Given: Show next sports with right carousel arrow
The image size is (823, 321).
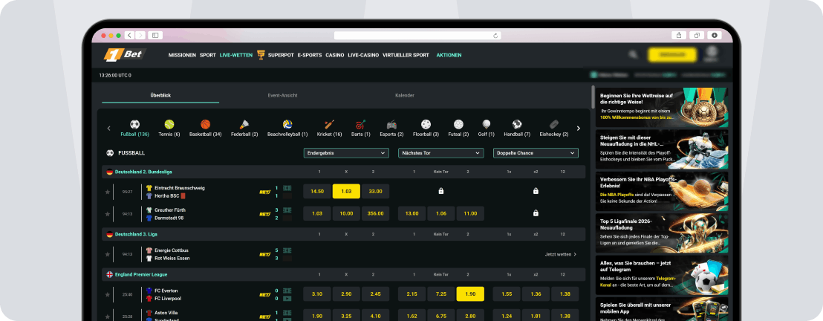Looking at the screenshot, I should 579,129.
